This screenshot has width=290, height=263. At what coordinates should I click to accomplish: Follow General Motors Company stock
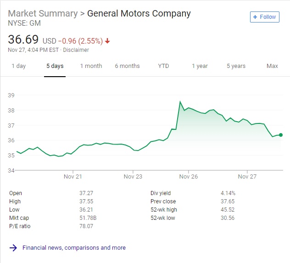tap(265, 17)
